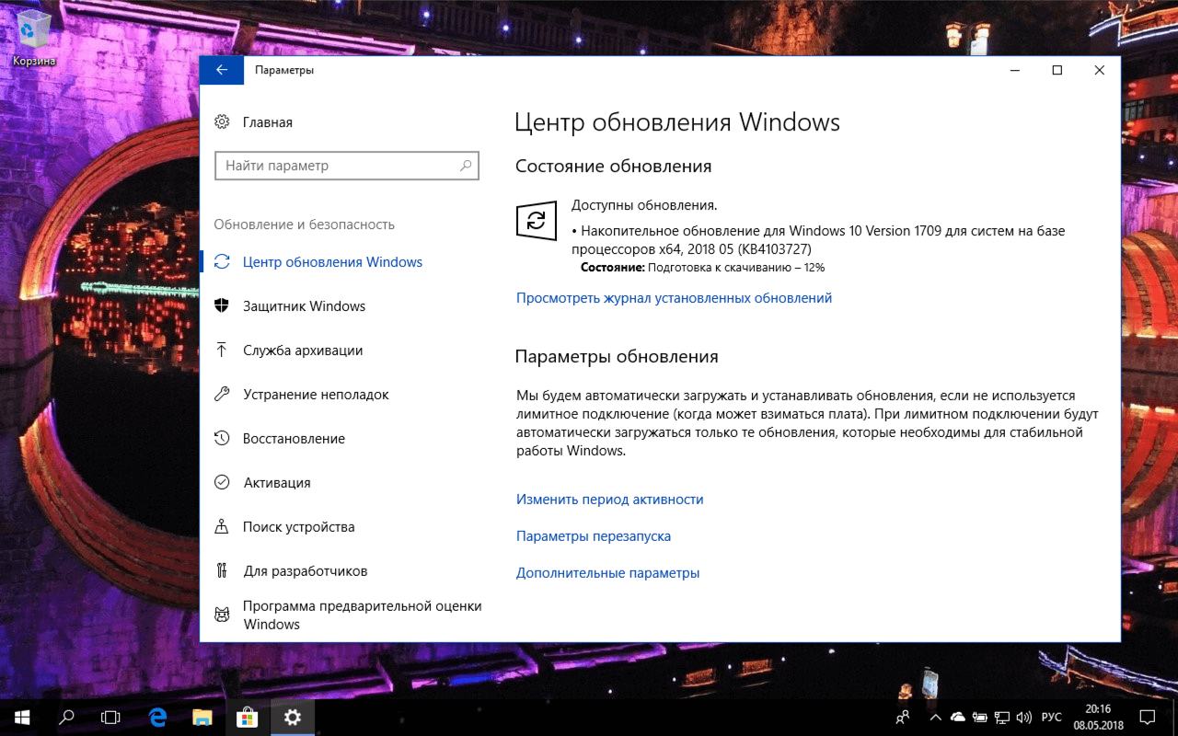The width and height of the screenshot is (1178, 736).
Task: Click the Поиск устройства locate icon
Action: point(222,525)
